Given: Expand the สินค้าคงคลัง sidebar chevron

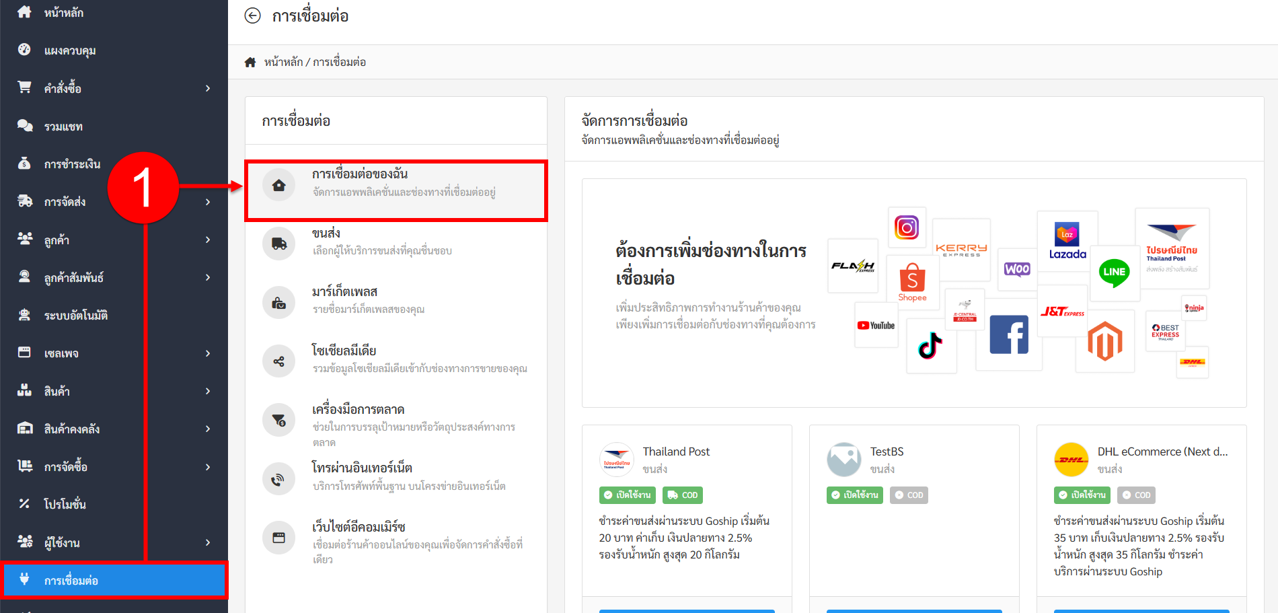Looking at the screenshot, I should 208,429.
